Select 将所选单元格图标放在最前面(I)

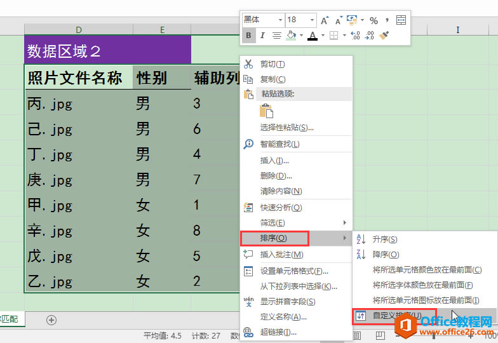pyautogui.click(x=426, y=300)
